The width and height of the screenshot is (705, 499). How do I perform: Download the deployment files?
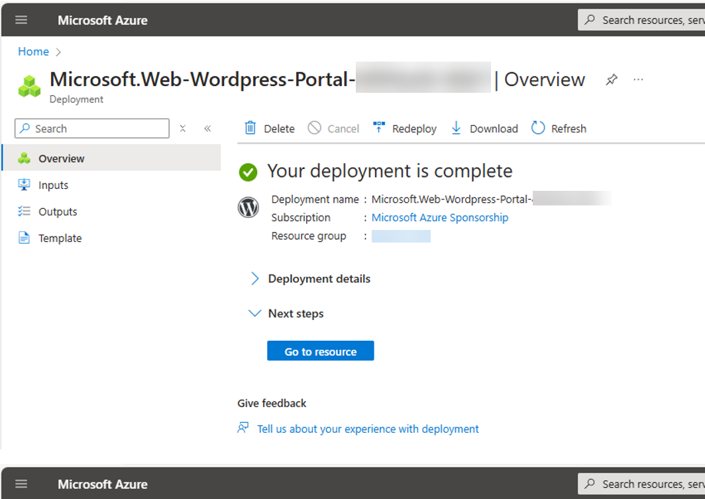[x=484, y=129]
